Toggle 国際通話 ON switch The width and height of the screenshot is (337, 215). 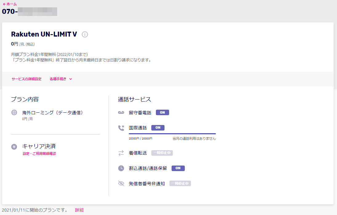coord(158,127)
